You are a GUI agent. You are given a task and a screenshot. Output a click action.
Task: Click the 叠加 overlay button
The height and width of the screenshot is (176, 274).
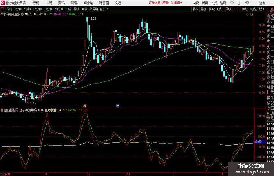(204, 9)
